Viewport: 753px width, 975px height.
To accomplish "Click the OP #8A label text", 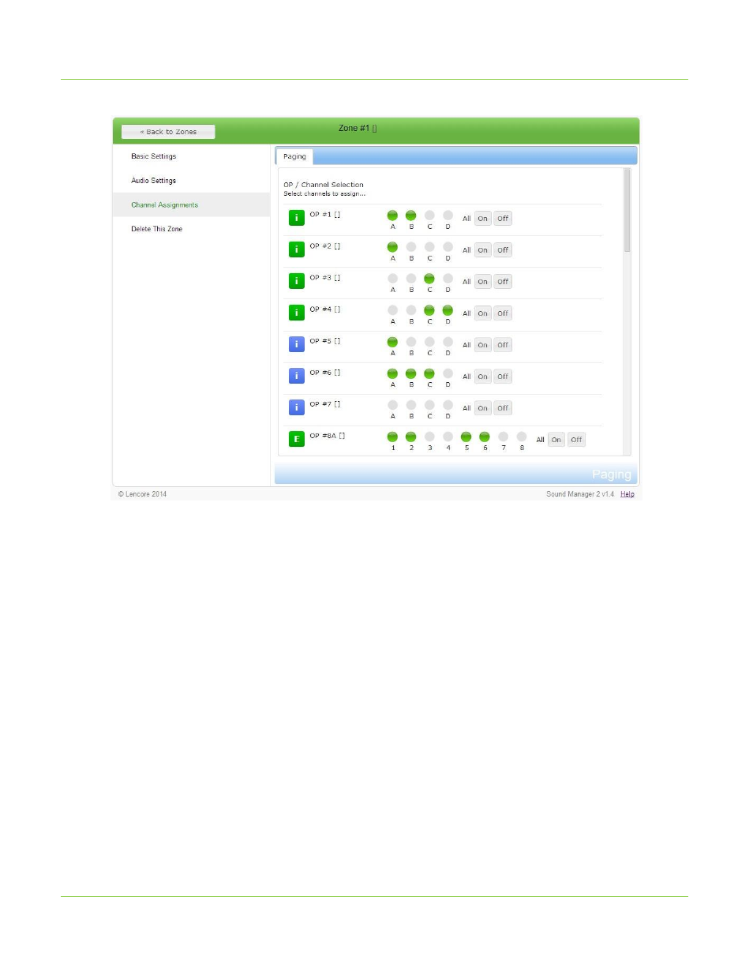I will (x=328, y=436).
